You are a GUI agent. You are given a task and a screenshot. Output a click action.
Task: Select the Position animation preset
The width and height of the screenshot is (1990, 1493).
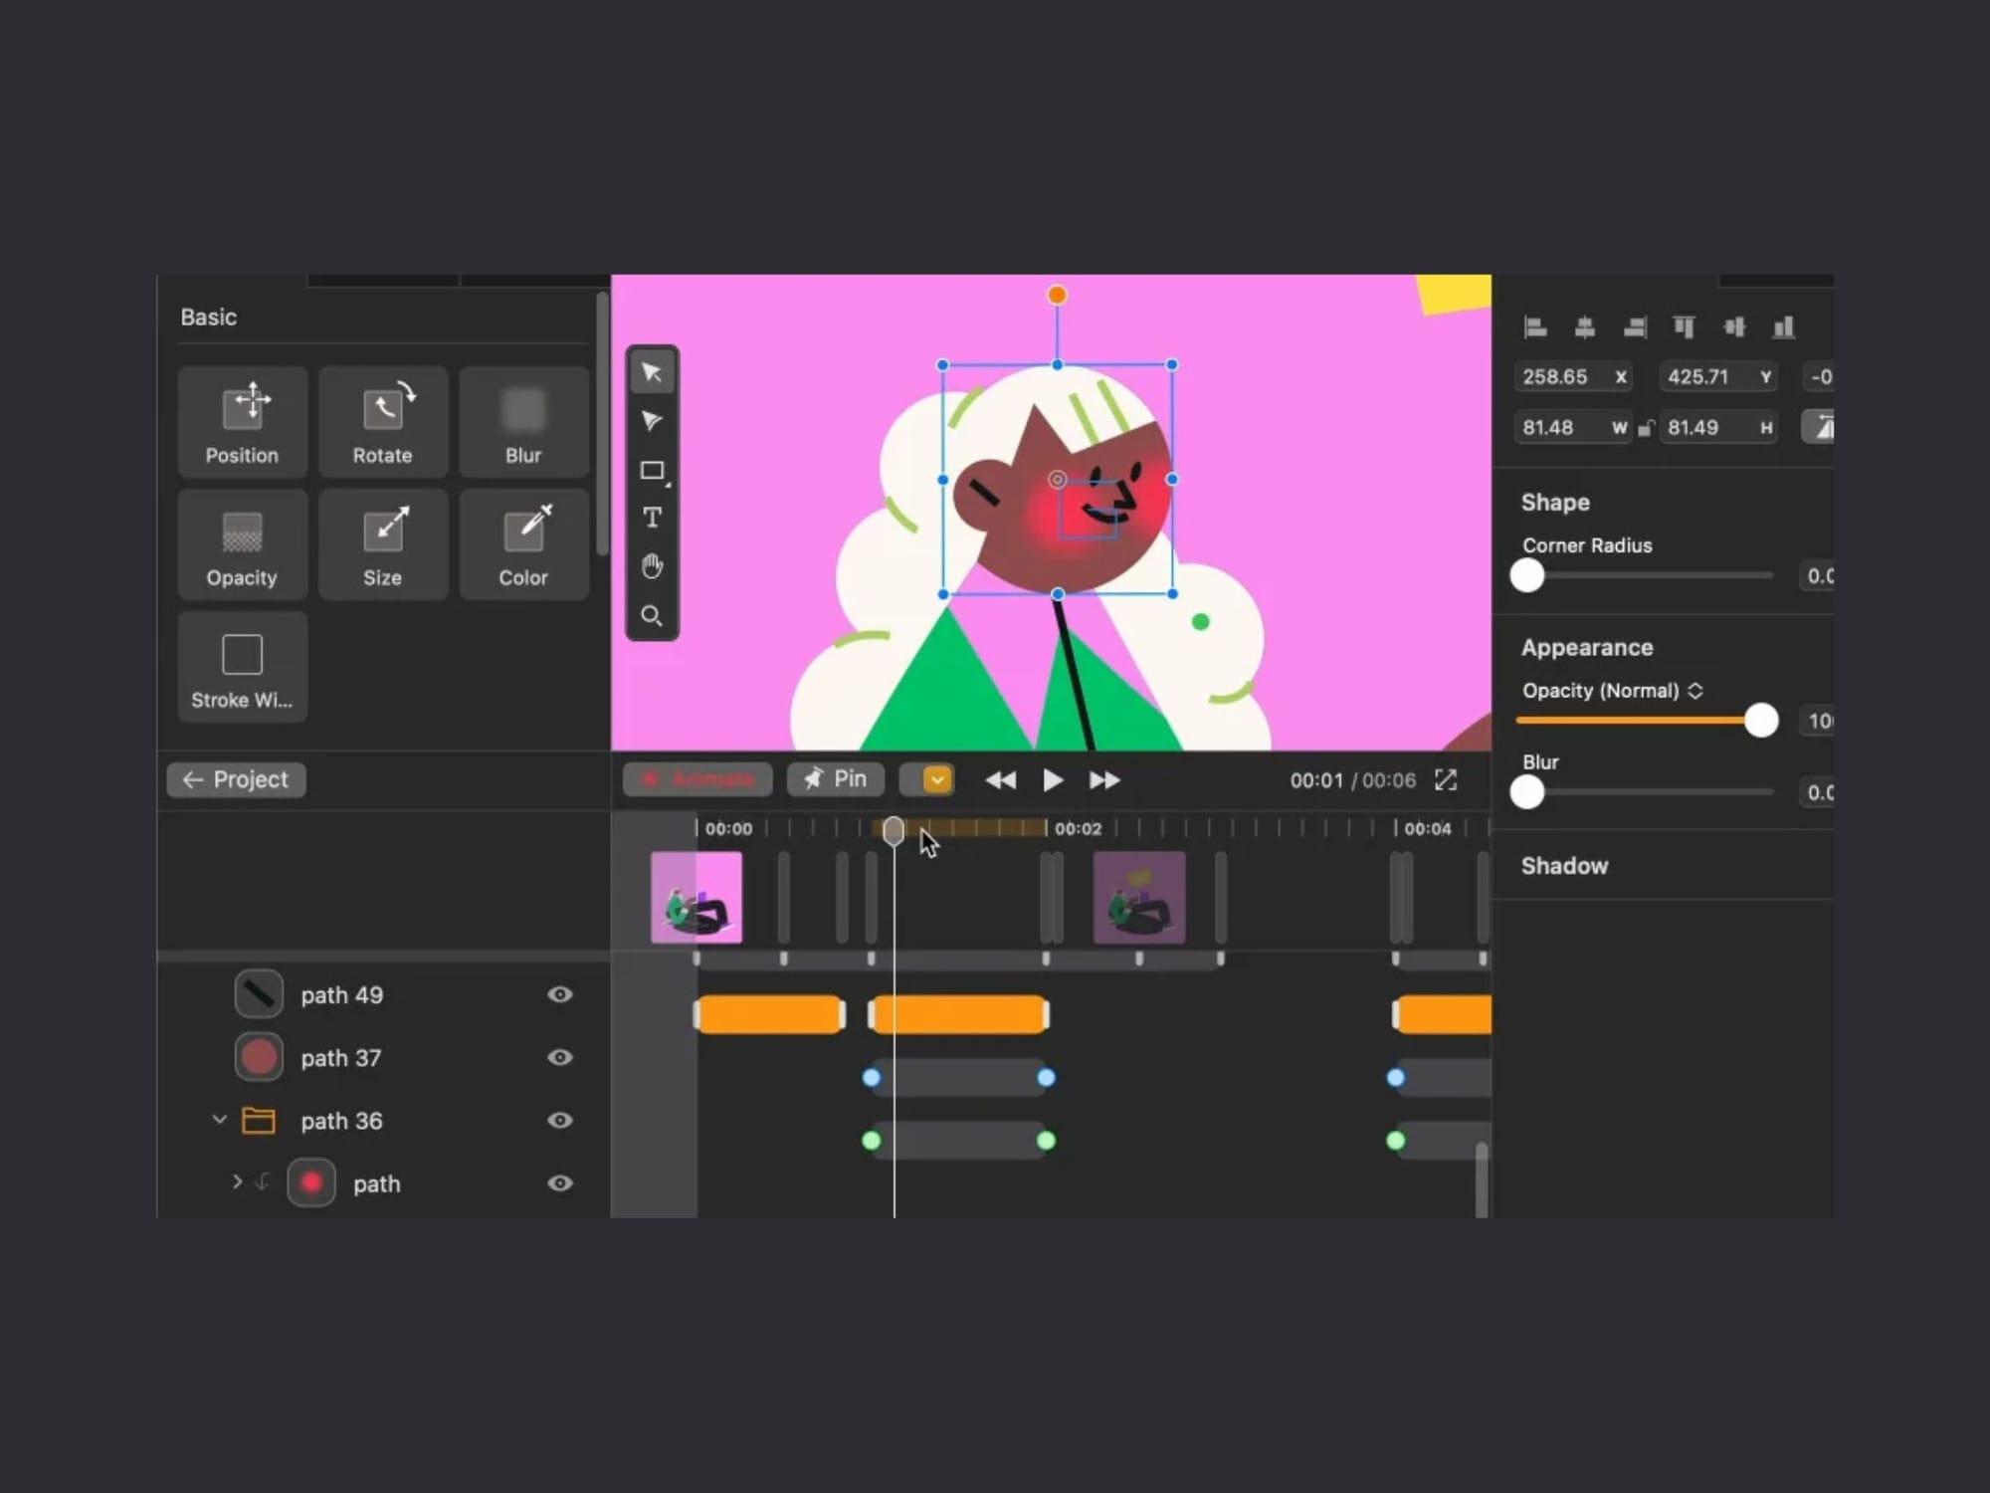point(242,422)
